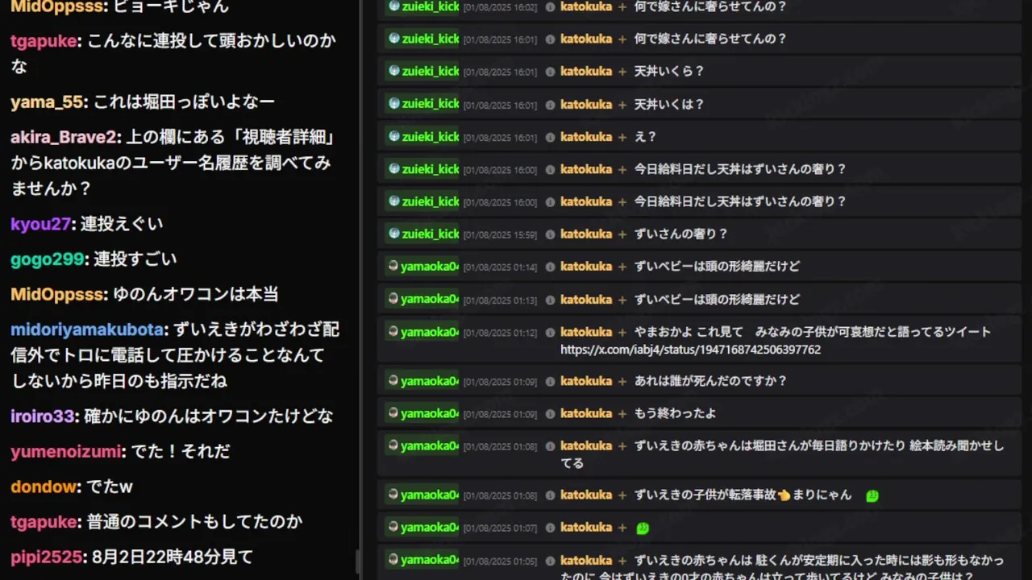Click info icon on the もう終わったよ row
Image resolution: width=1032 pixels, height=580 pixels.
click(550, 413)
